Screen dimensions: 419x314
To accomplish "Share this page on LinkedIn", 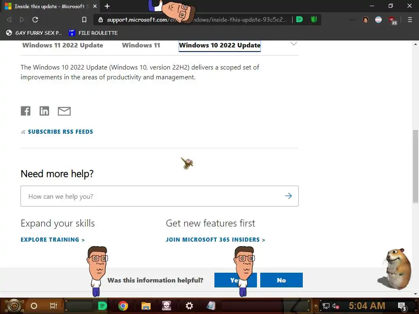I will pyautogui.click(x=44, y=111).
